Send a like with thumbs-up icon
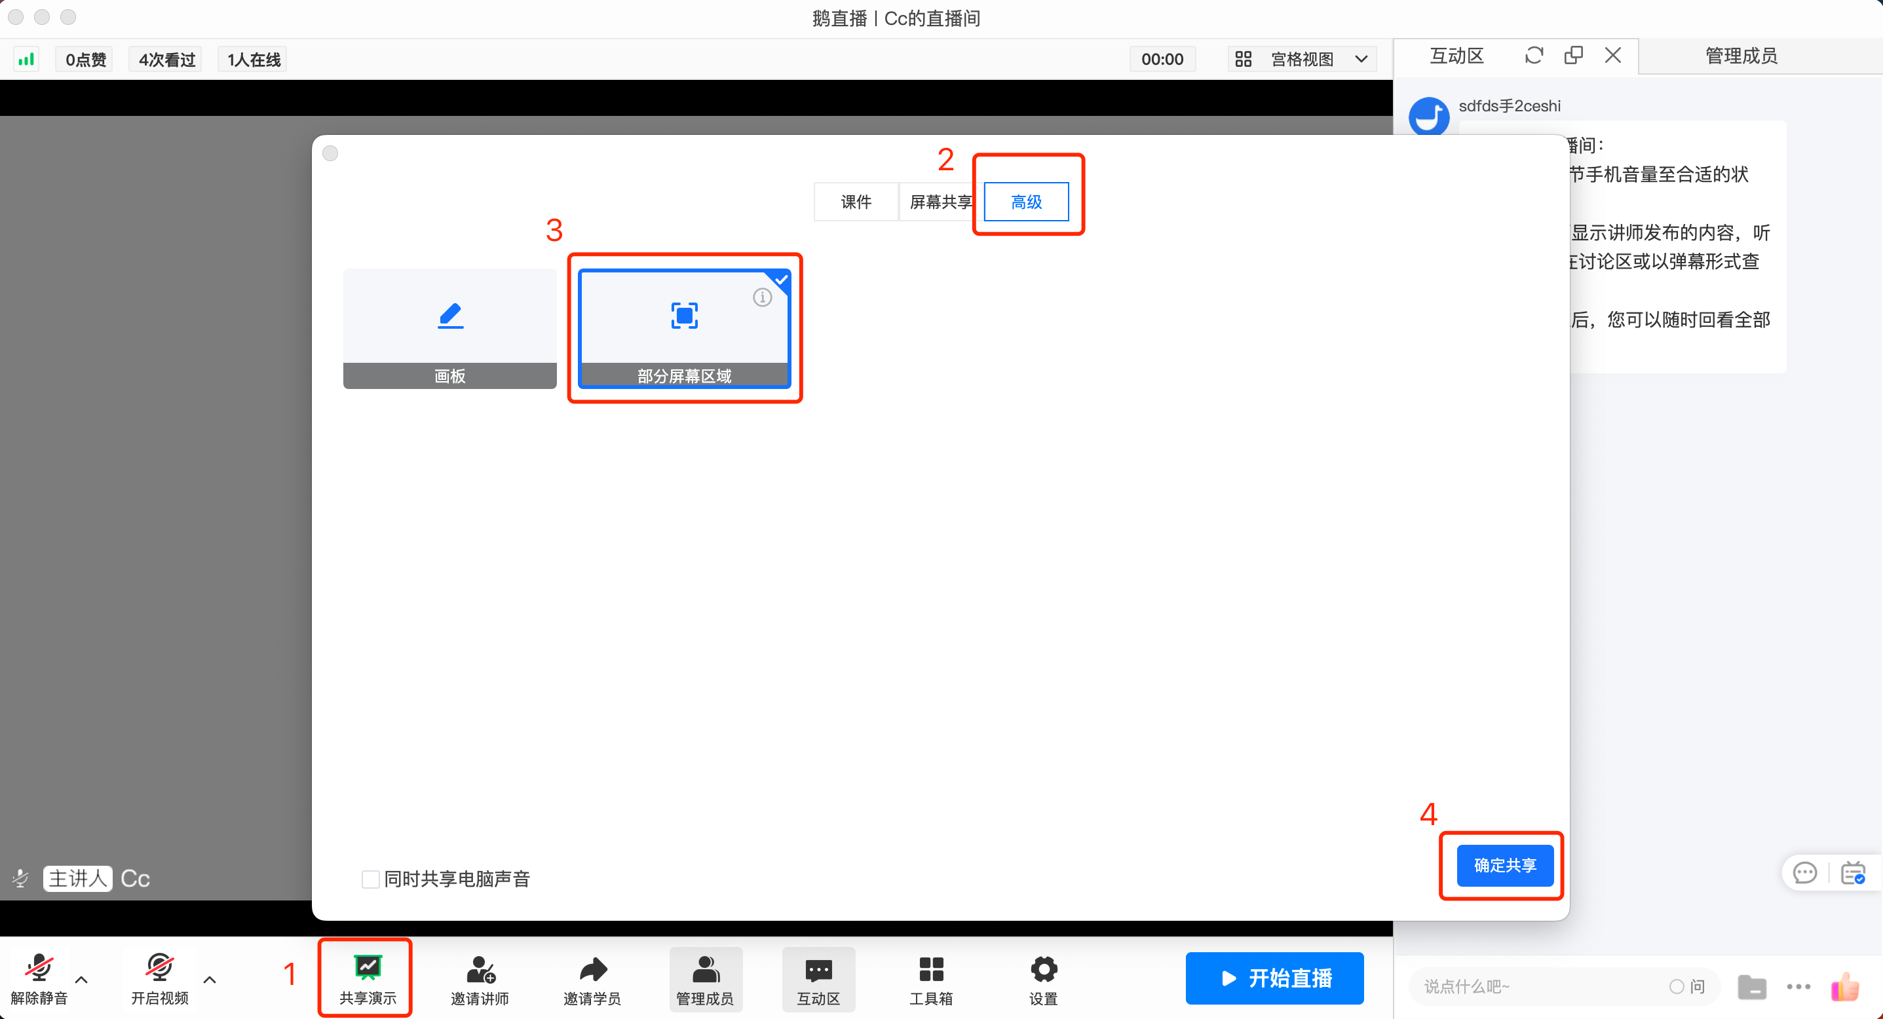Image resolution: width=1883 pixels, height=1019 pixels. pyautogui.click(x=1845, y=986)
